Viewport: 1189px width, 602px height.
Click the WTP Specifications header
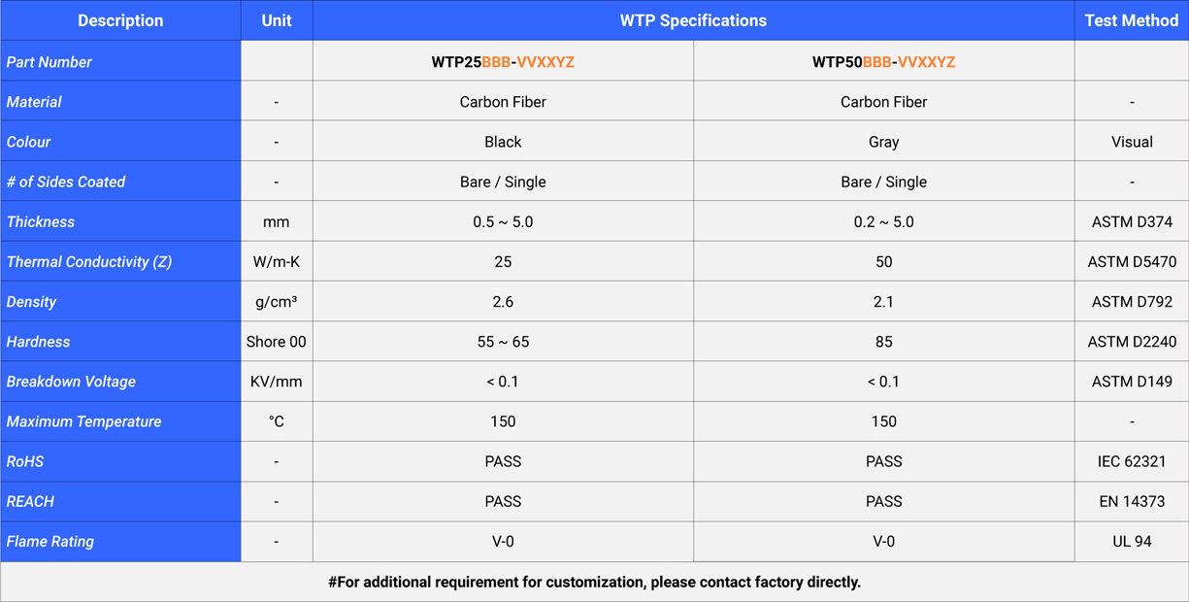tap(693, 20)
